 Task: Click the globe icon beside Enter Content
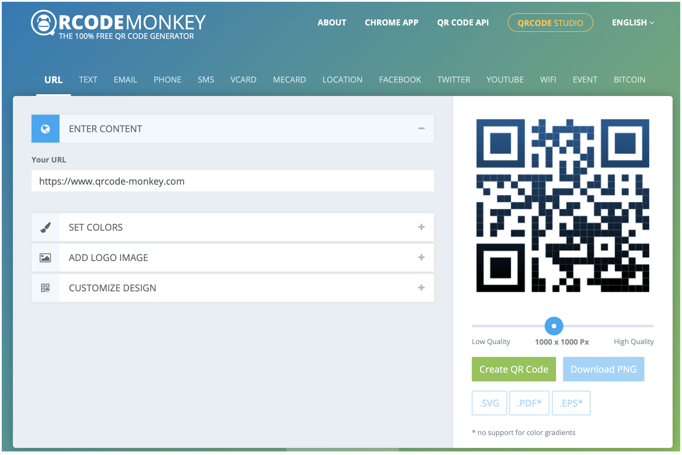point(45,129)
